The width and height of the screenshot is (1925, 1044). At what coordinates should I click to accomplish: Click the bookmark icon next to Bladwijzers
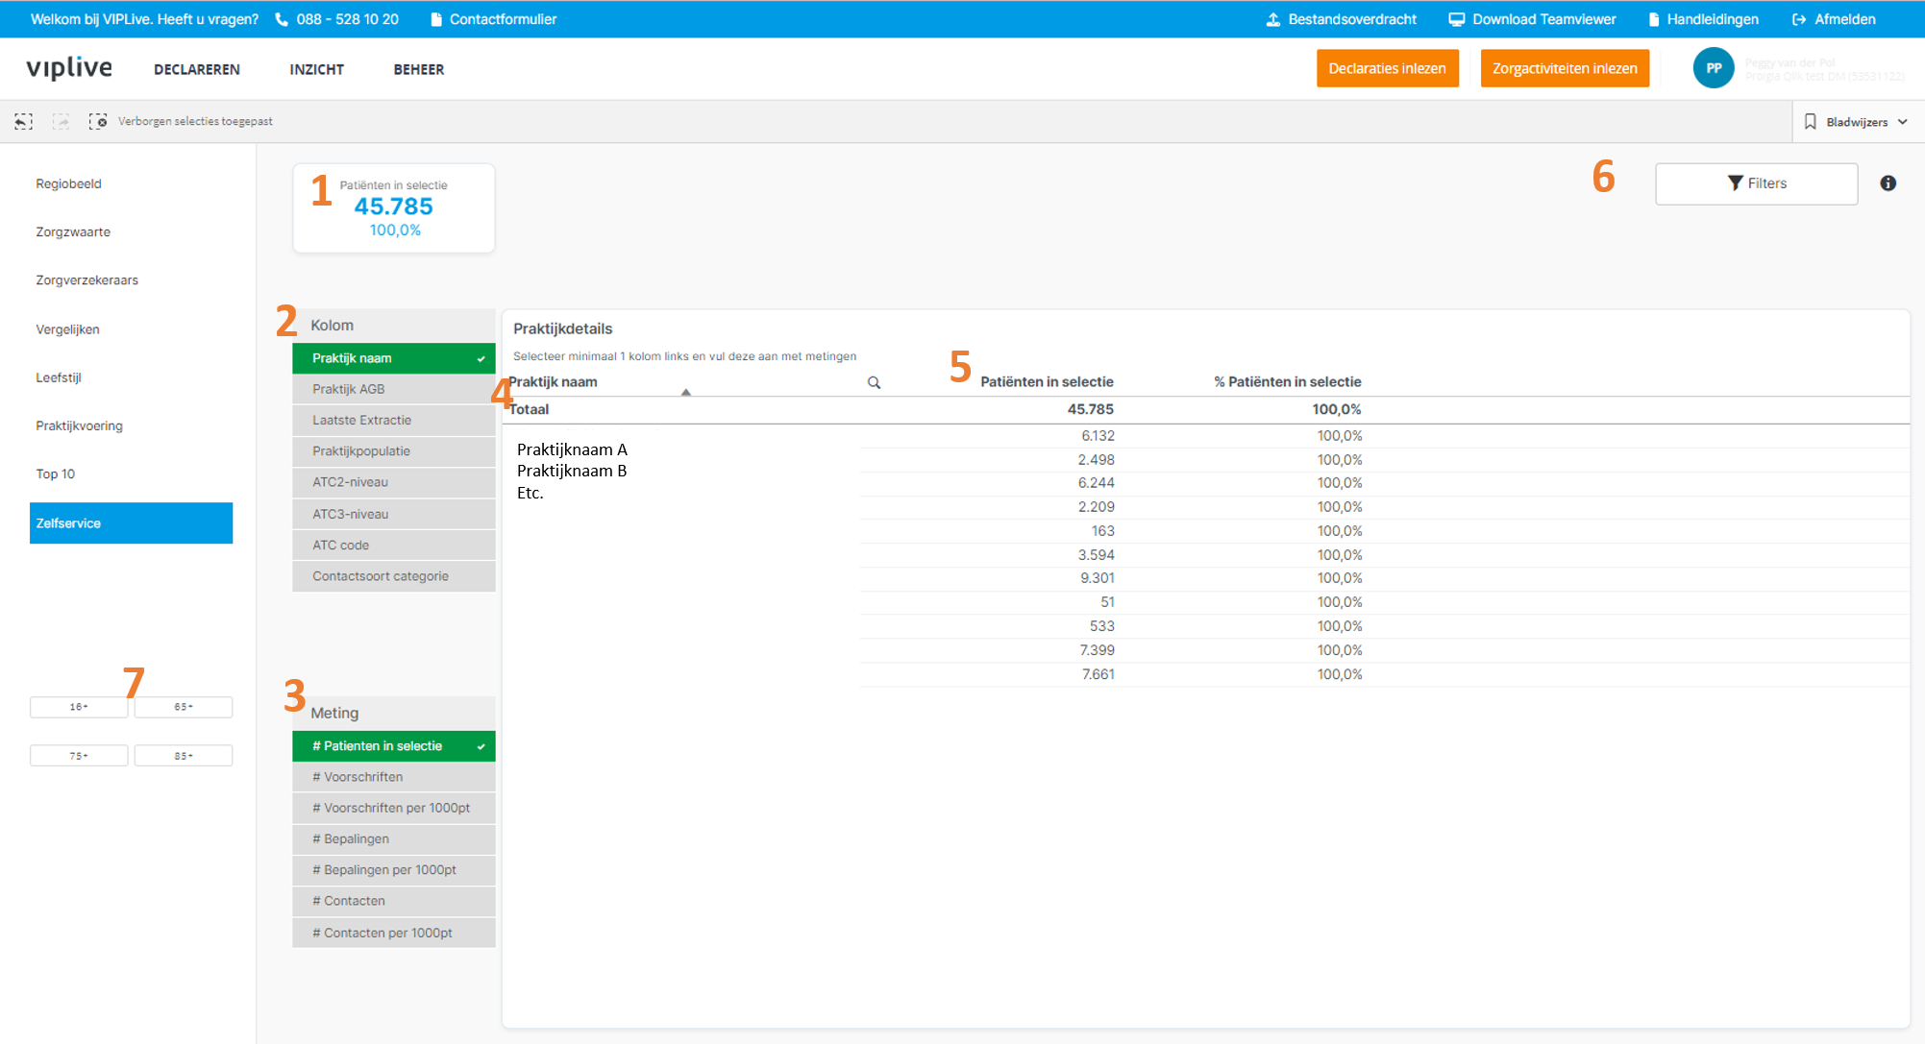[1811, 122]
